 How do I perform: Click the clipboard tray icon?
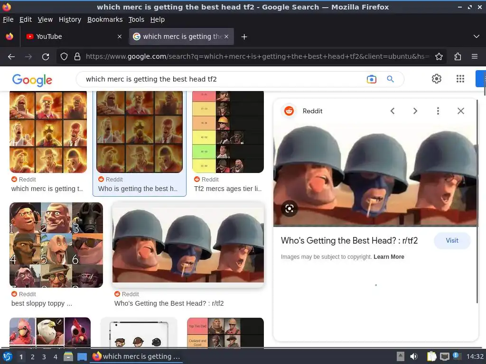(431, 356)
